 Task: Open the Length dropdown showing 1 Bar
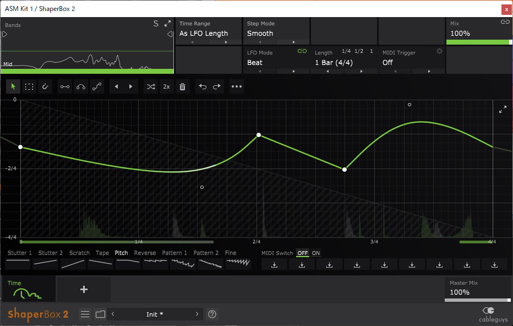point(334,63)
